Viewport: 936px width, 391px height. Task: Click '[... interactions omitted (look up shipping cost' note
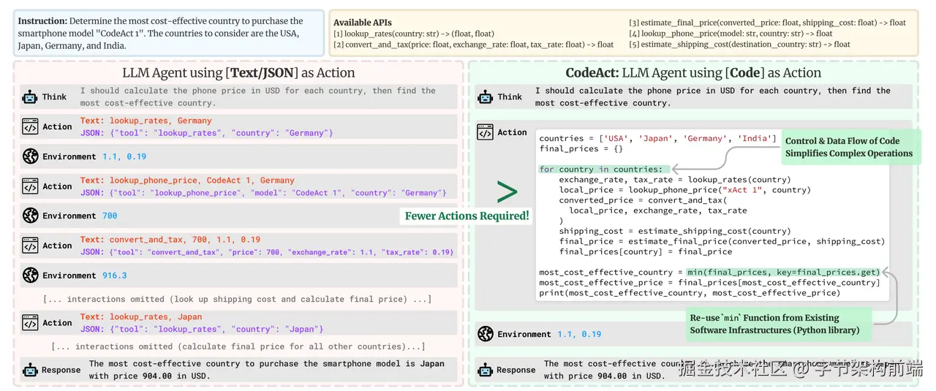(x=238, y=299)
